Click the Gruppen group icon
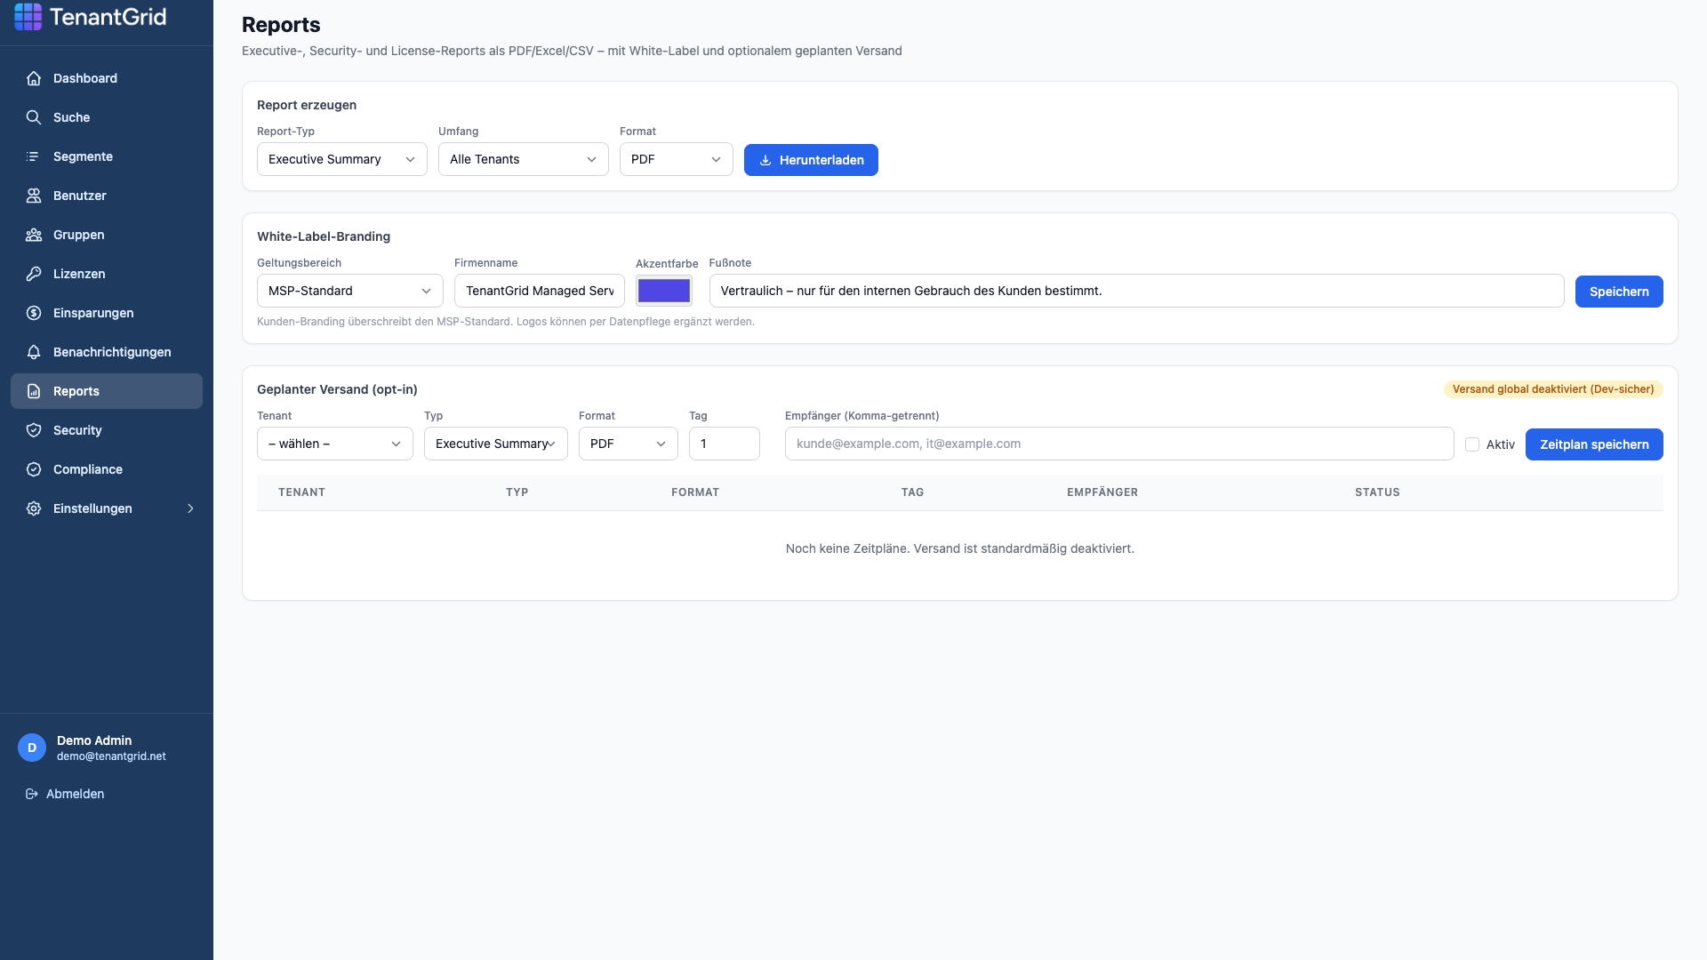This screenshot has width=1707, height=960. pyautogui.click(x=34, y=235)
